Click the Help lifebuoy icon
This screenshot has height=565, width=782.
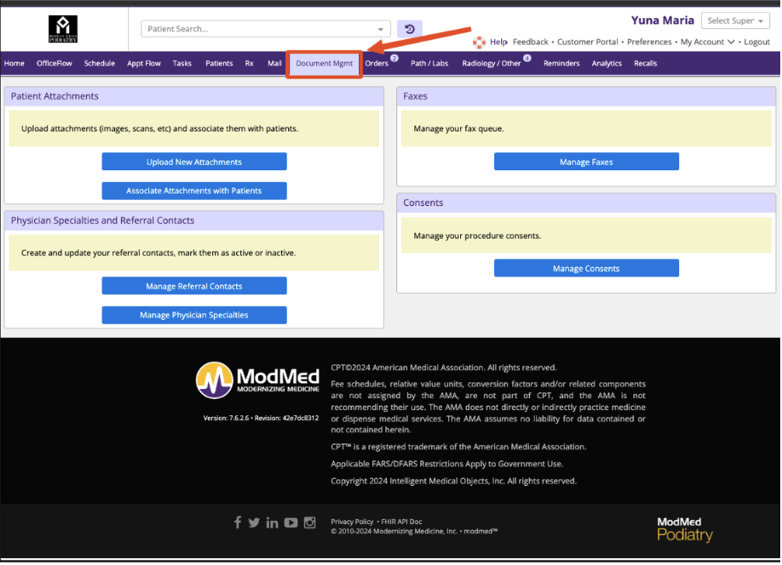point(479,43)
